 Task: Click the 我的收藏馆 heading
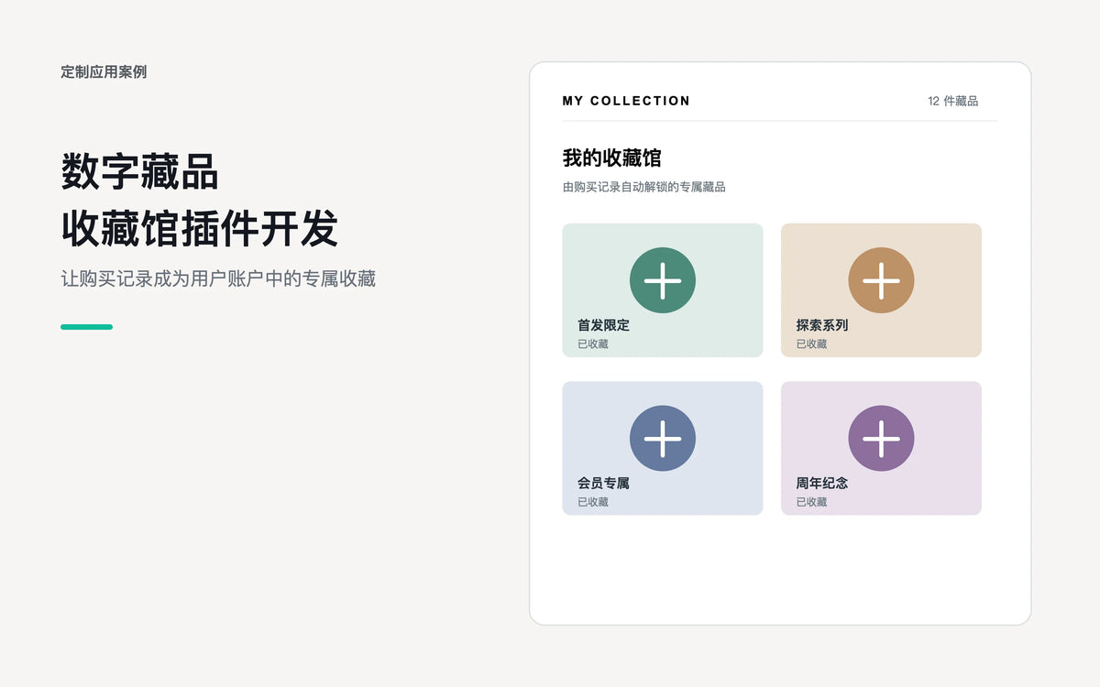pyautogui.click(x=612, y=158)
